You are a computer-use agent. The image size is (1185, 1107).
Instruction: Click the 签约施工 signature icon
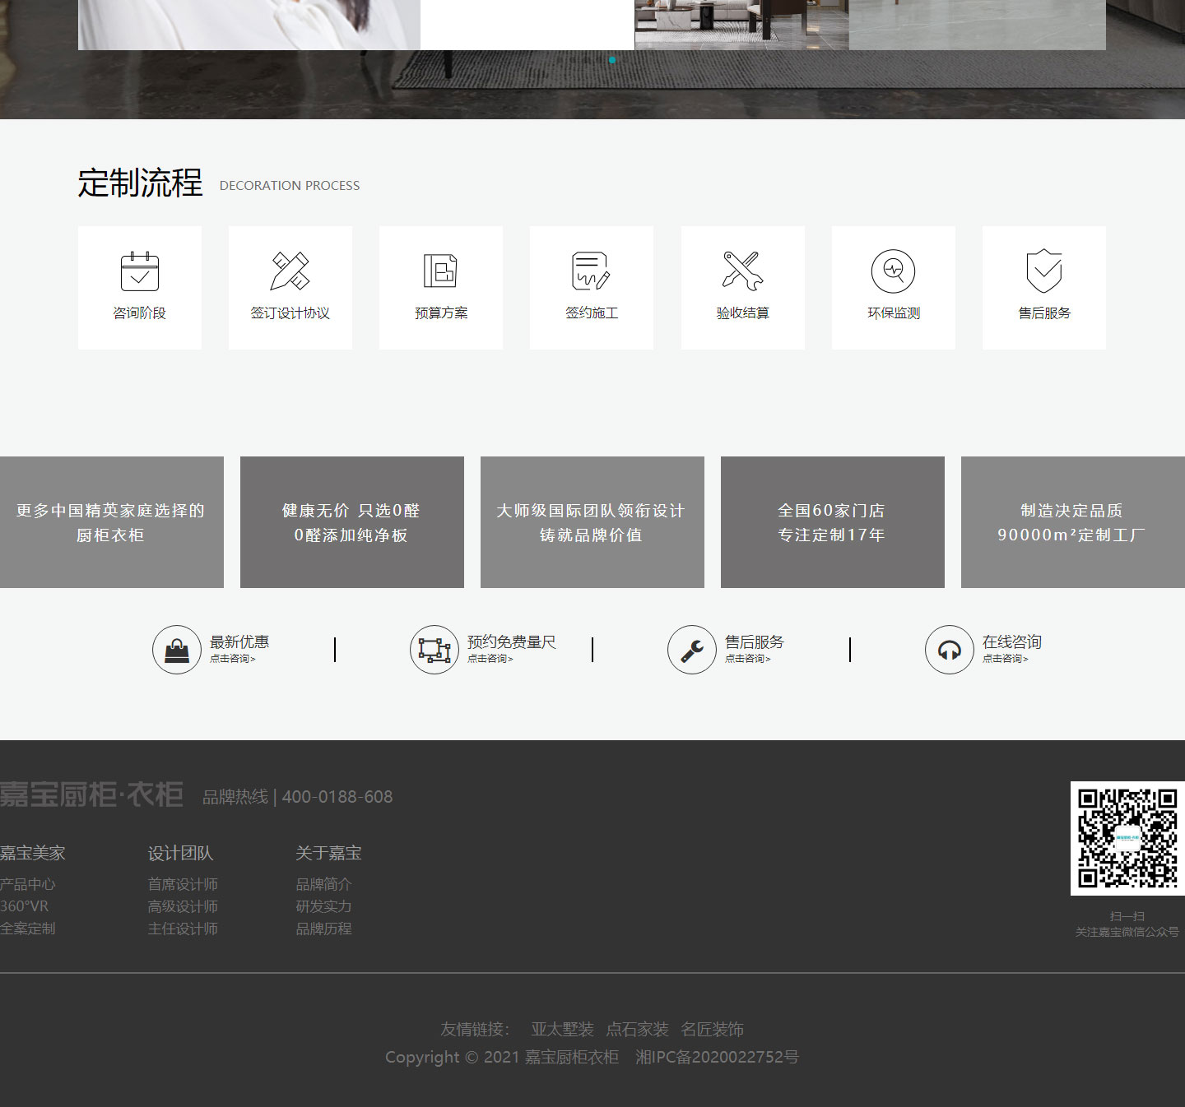point(591,271)
